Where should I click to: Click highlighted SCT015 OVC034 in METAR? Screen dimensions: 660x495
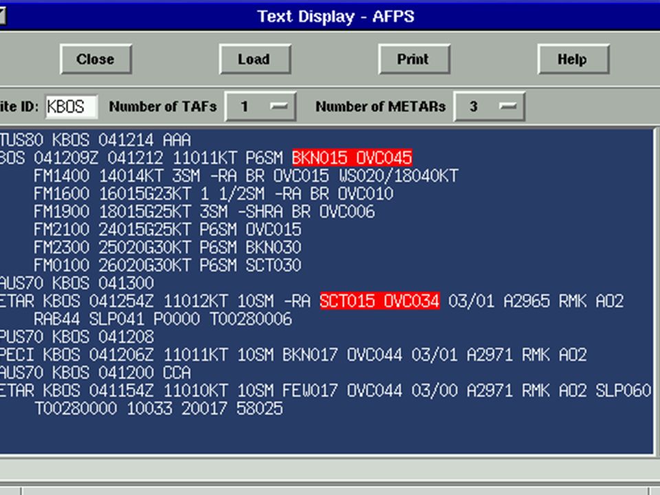379,301
